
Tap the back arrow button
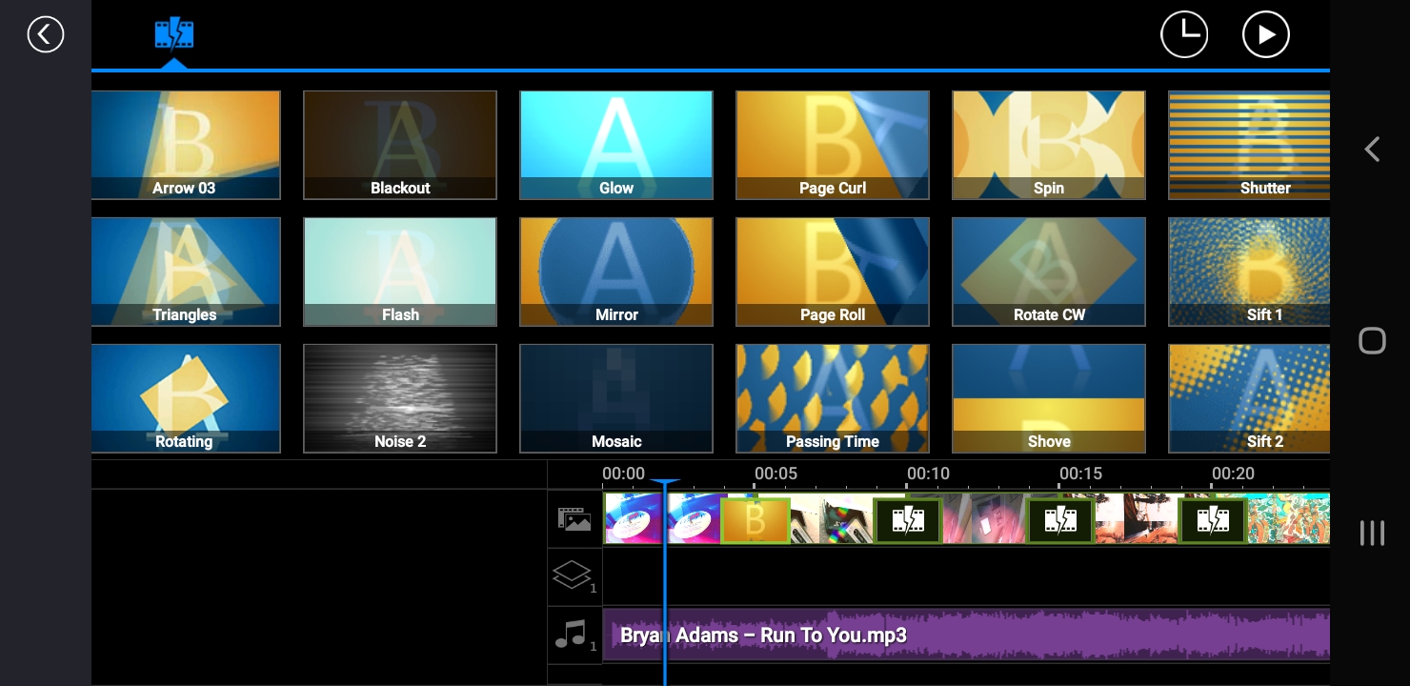45,35
